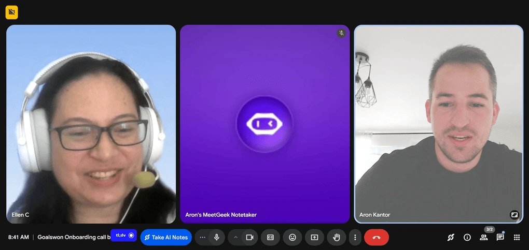Show the people participants panel

pos(484,237)
